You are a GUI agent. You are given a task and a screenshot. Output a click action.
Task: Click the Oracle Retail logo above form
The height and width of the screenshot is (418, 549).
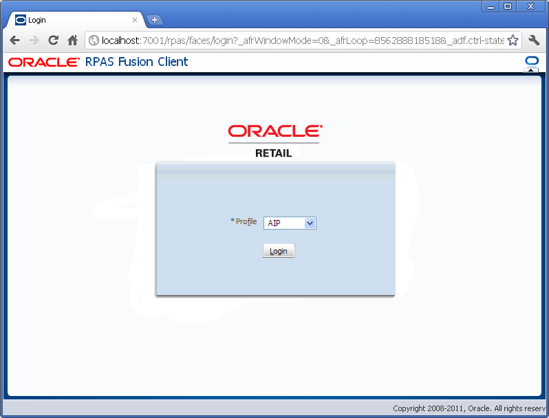[x=274, y=142]
